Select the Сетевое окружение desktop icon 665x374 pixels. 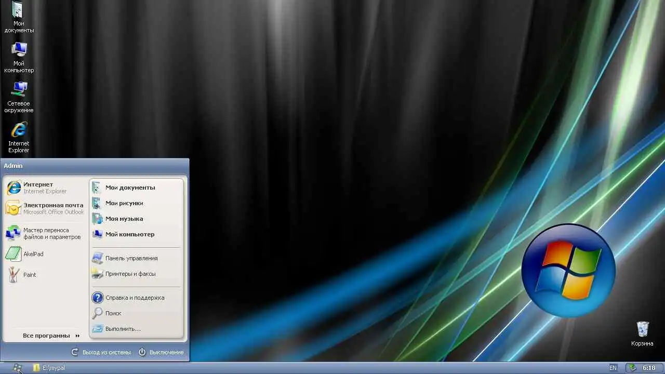19,97
